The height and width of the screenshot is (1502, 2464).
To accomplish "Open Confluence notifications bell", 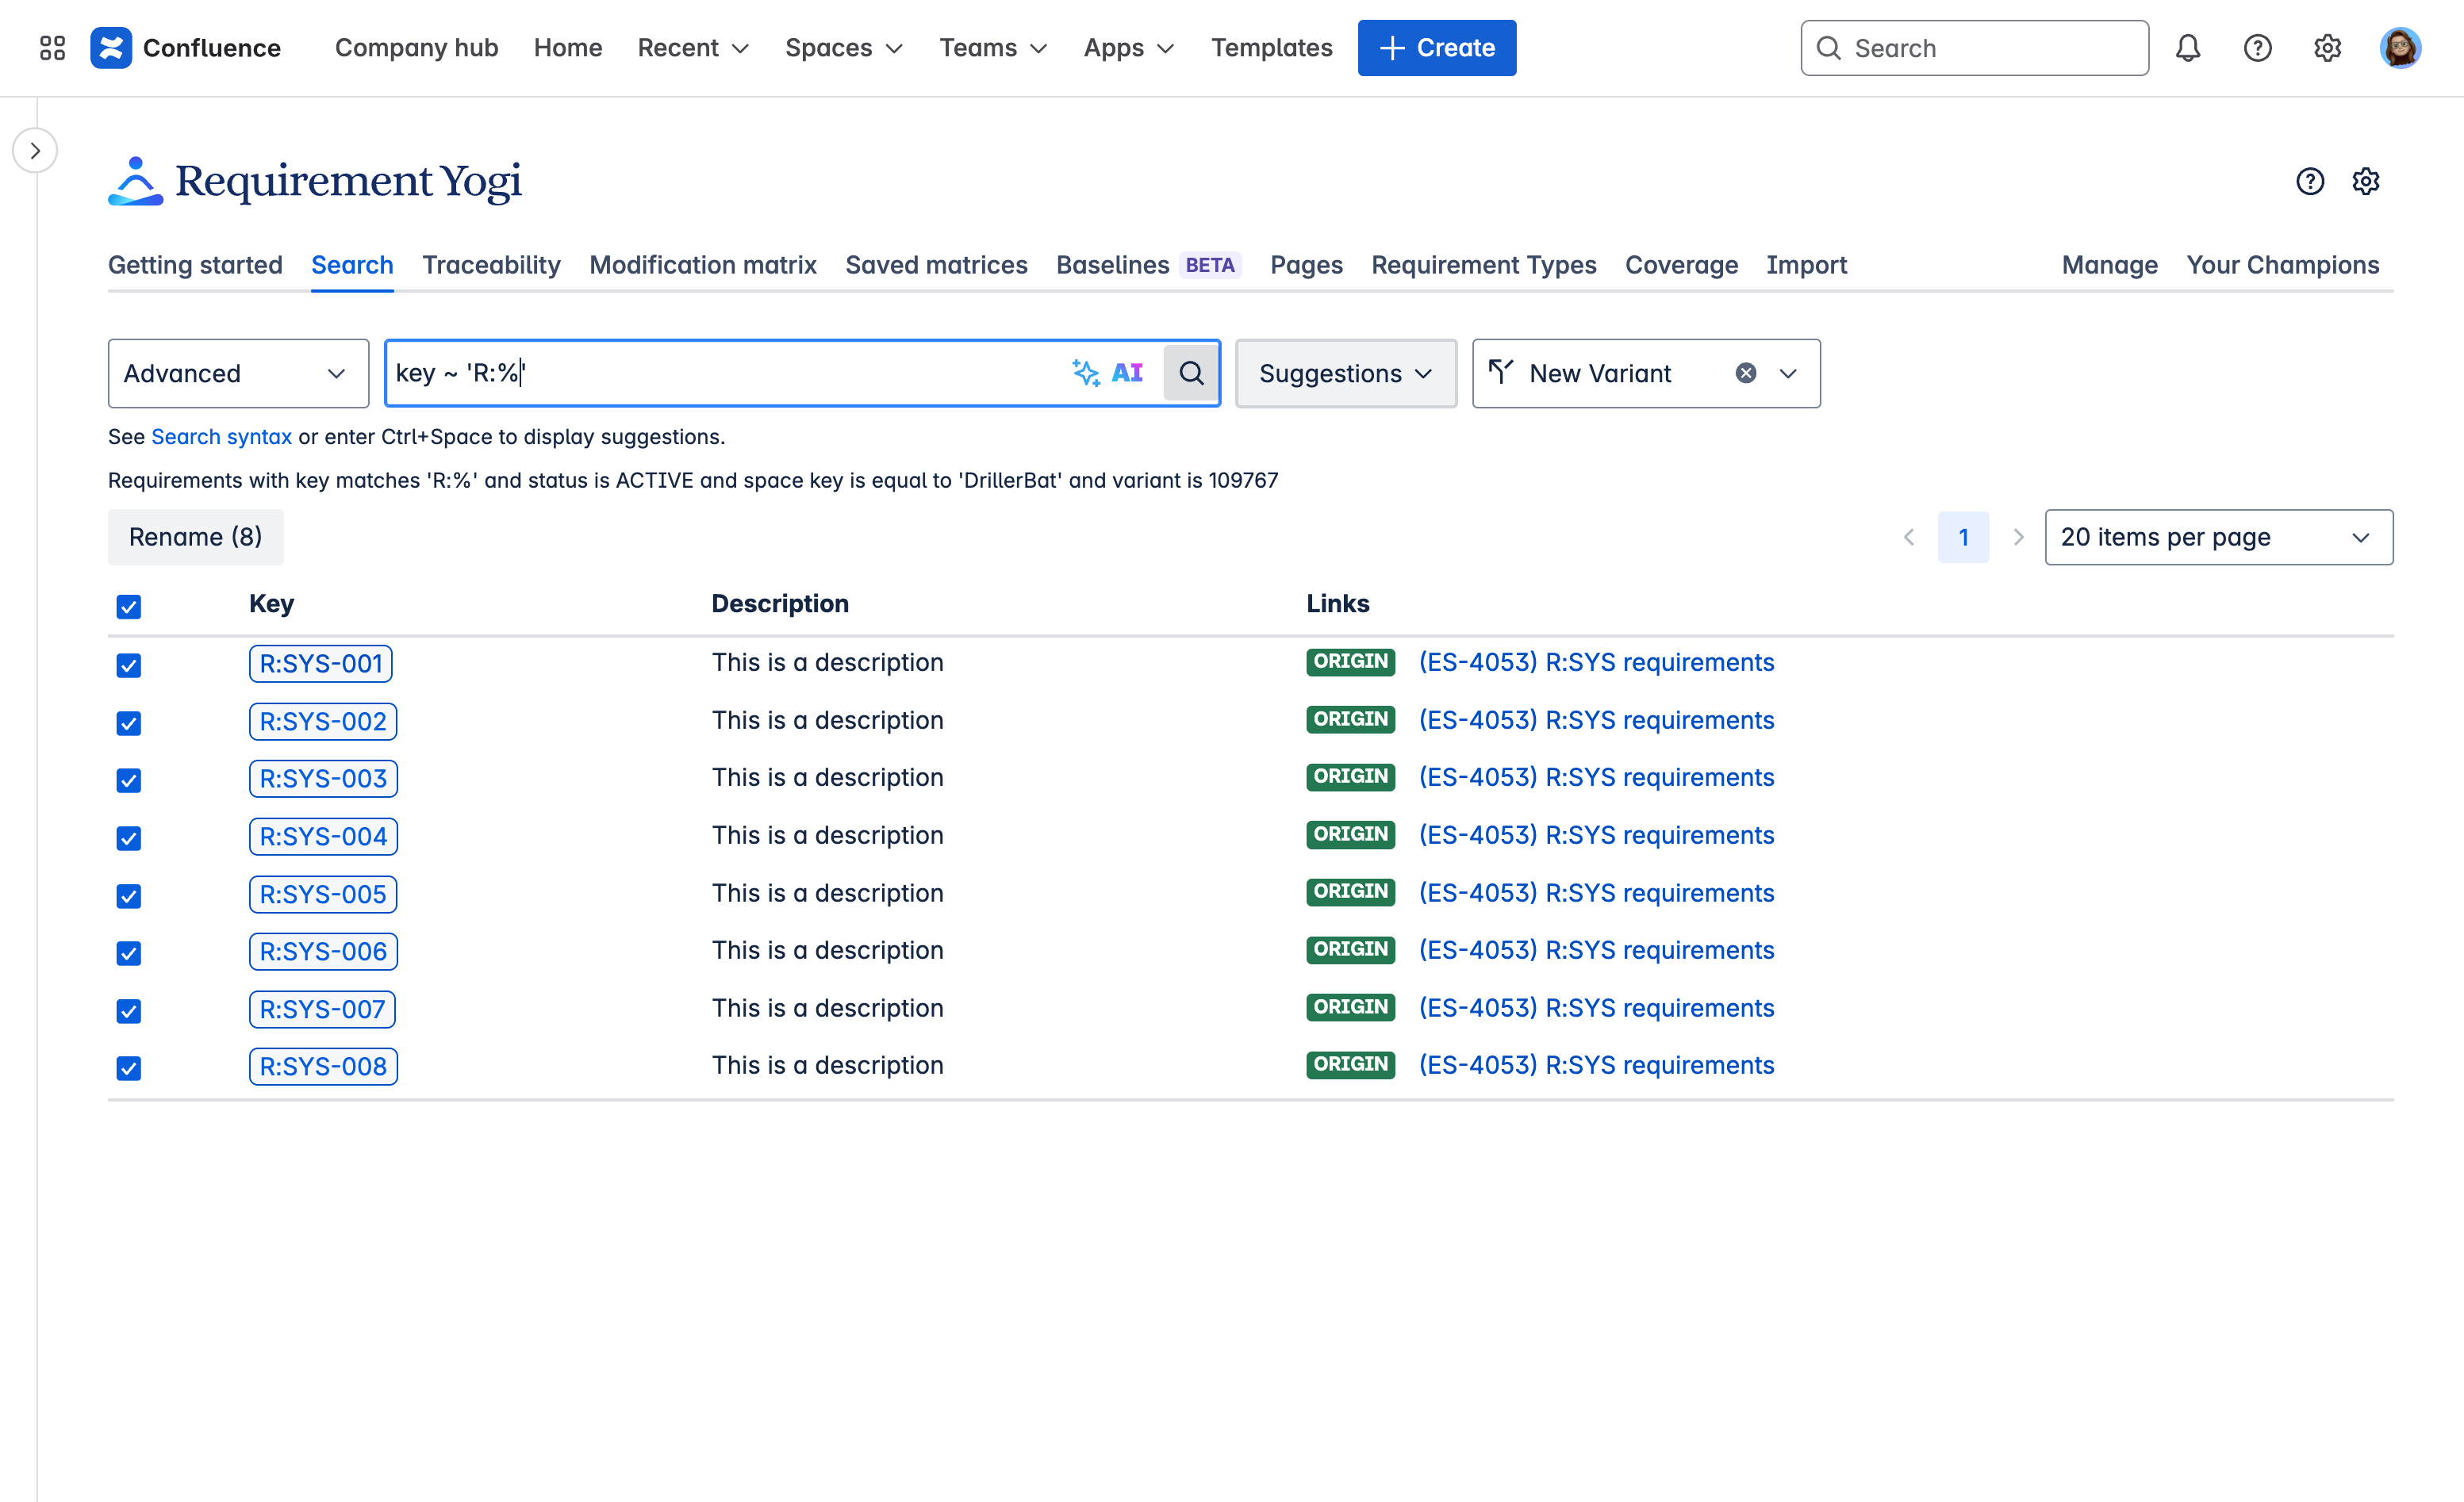I will [2187, 48].
